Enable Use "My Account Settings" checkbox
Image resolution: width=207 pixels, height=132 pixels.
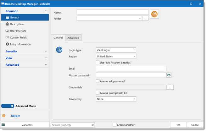point(98,63)
